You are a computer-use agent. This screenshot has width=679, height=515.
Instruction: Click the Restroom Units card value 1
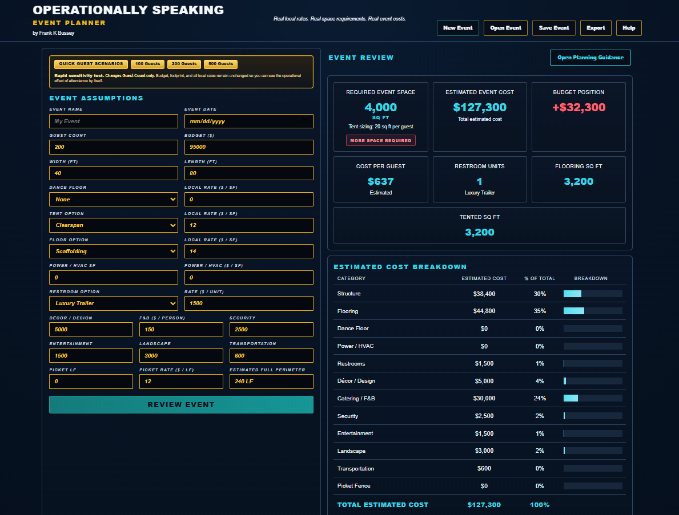[479, 181]
